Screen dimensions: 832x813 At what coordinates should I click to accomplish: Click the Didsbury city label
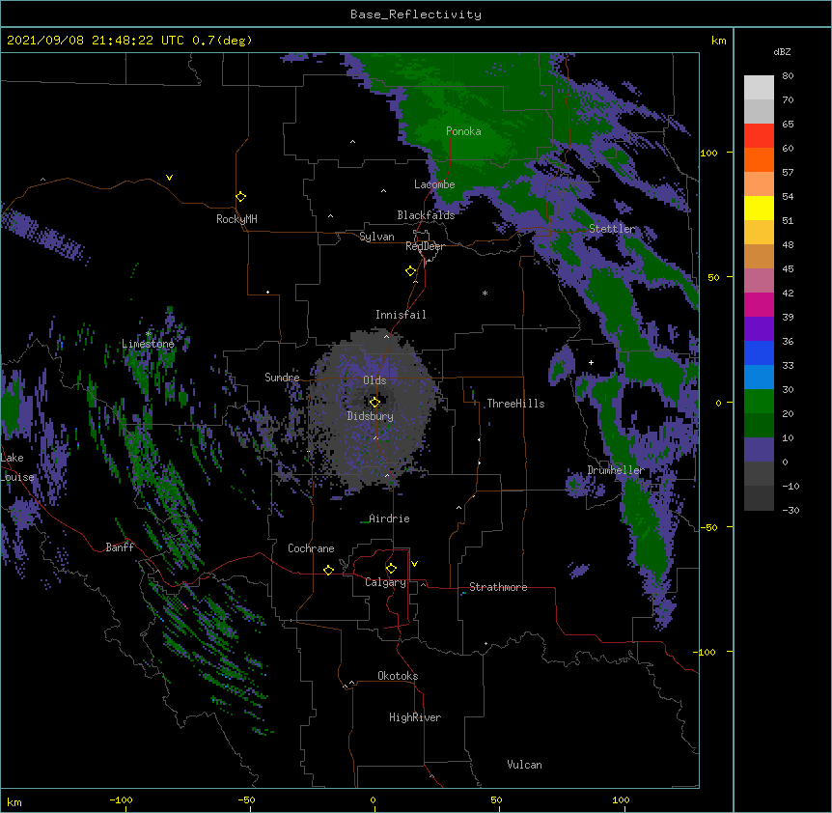[370, 416]
